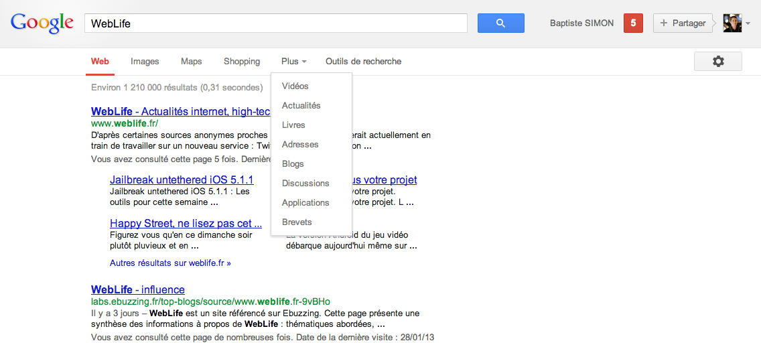
Task: Expand the account arrow next to avatar
Action: (748, 23)
